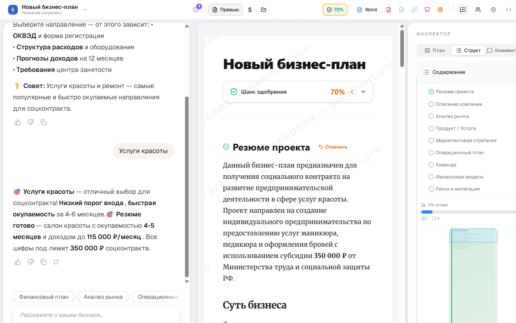The image size is (516, 323).
Task: Click the Word export icon
Action: (x=366, y=9)
